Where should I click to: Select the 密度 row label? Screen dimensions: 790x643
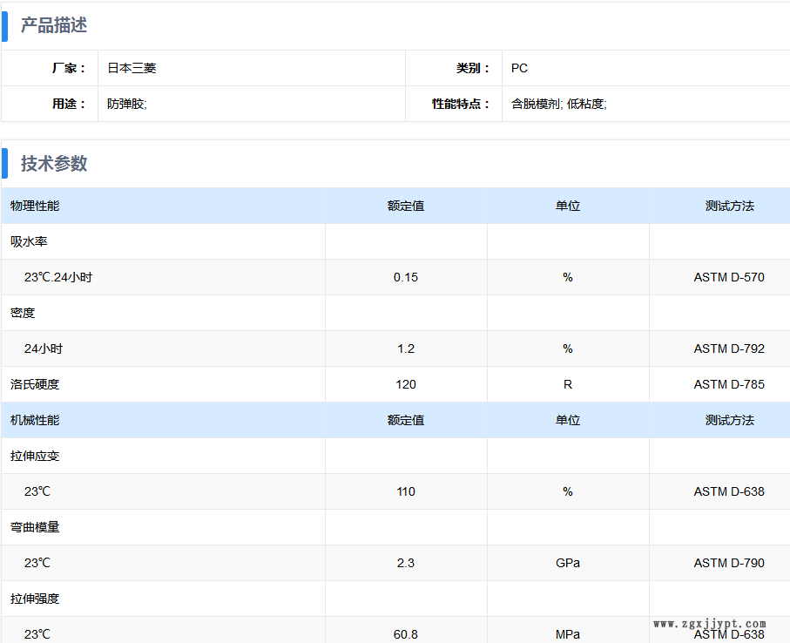click(x=23, y=313)
